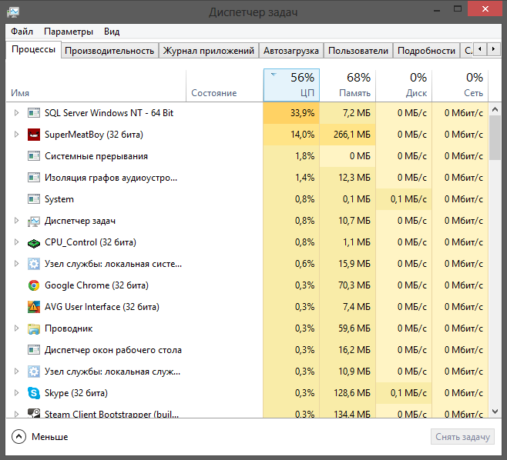This screenshot has height=460, width=507.
Task: Expand the Диспетчер задач process group
Action: [x=16, y=221]
